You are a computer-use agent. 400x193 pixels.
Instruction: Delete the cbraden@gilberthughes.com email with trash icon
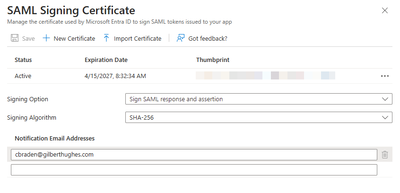pos(385,155)
